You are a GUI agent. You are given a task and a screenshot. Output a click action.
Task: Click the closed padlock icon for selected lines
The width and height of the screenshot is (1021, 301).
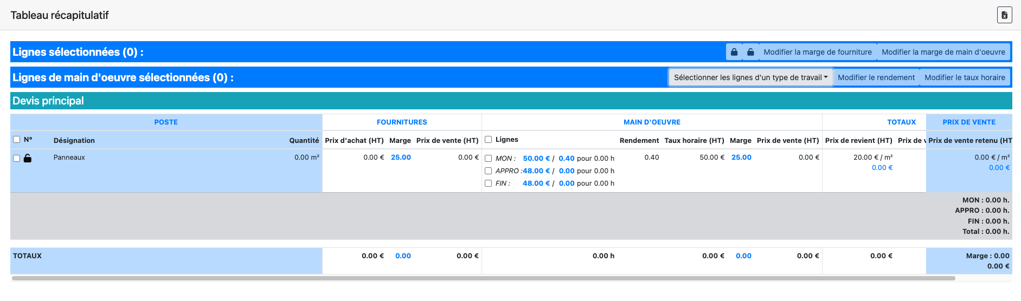pyautogui.click(x=734, y=52)
